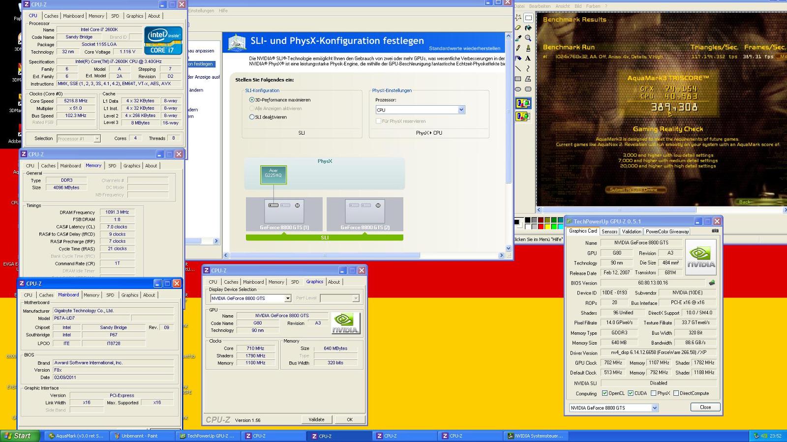The image size is (787, 442).
Task: Select the Text tool in Paint
Action: [528, 58]
